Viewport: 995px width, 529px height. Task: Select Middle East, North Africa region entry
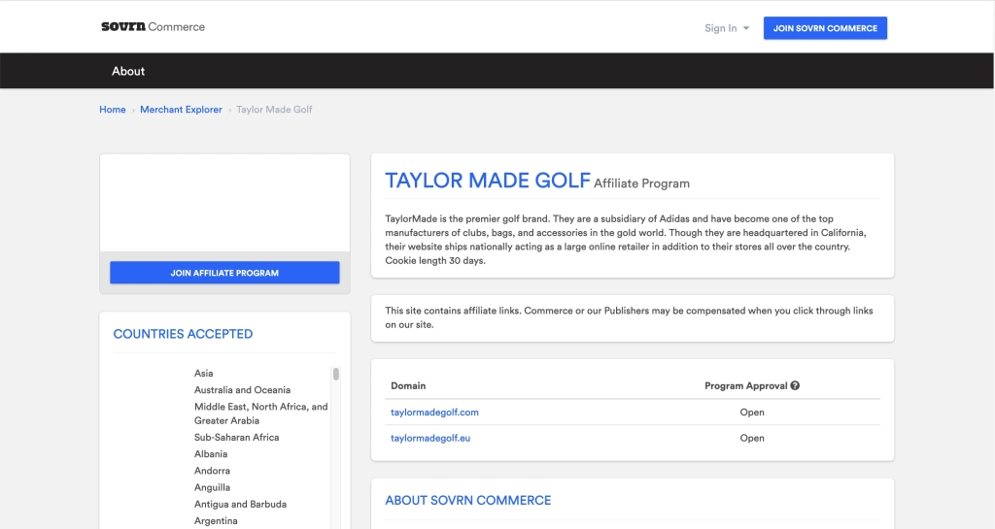pos(260,413)
